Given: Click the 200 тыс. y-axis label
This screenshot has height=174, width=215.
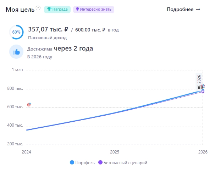Looking at the screenshot, I should [15, 144].
